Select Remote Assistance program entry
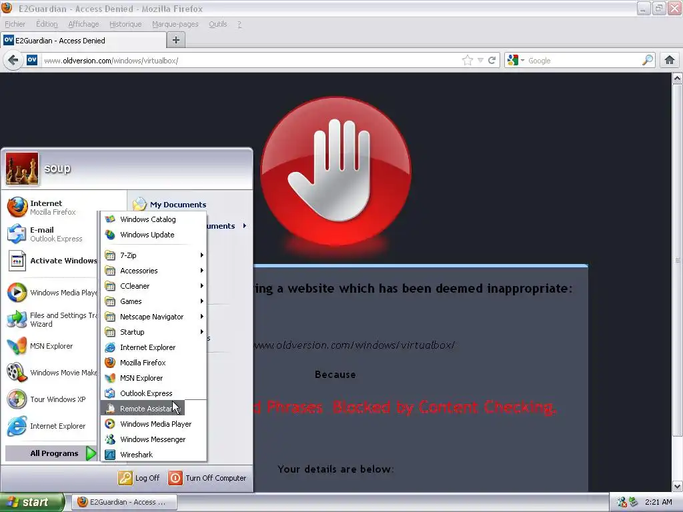 (143, 409)
